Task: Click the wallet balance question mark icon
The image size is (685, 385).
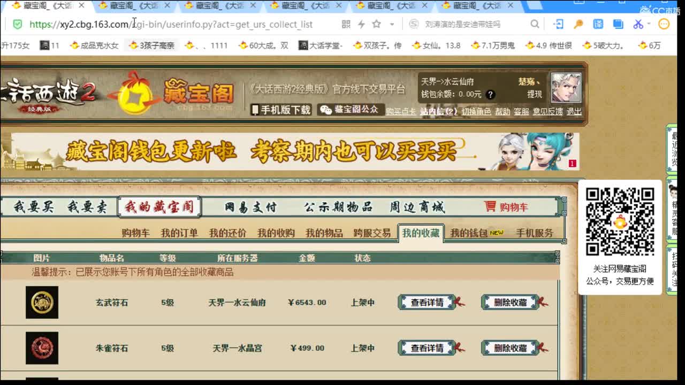Action: tap(490, 95)
